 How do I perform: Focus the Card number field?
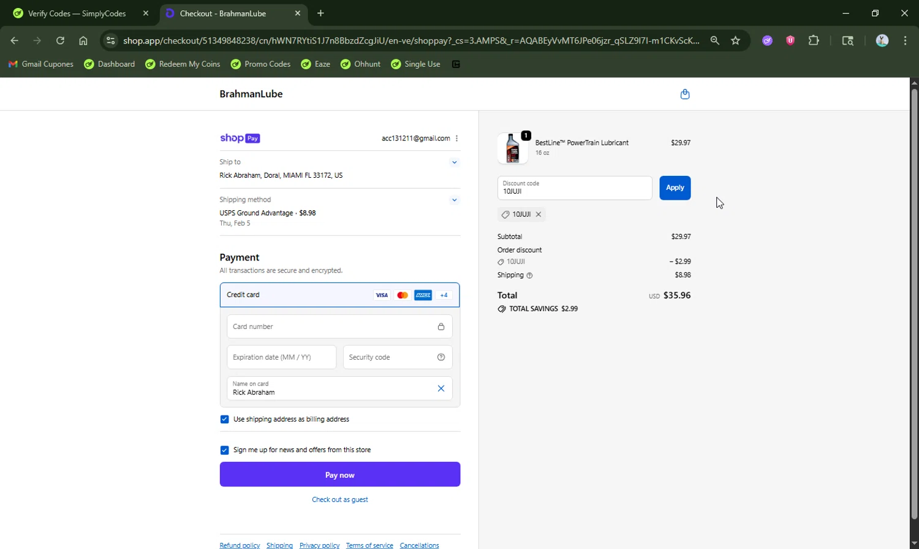coord(340,327)
